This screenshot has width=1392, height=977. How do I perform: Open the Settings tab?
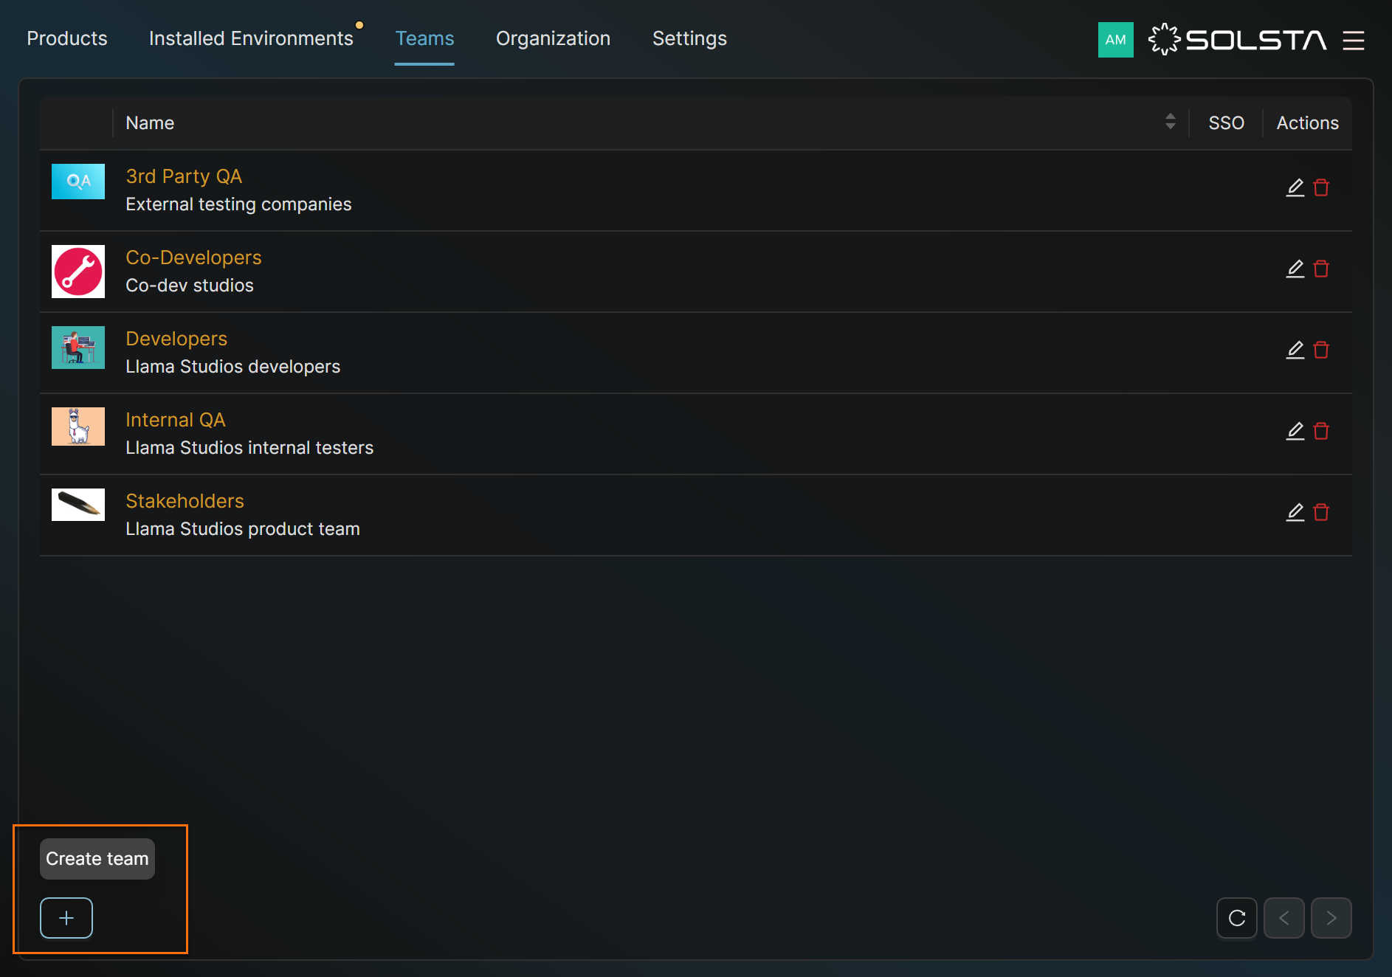pyautogui.click(x=689, y=38)
